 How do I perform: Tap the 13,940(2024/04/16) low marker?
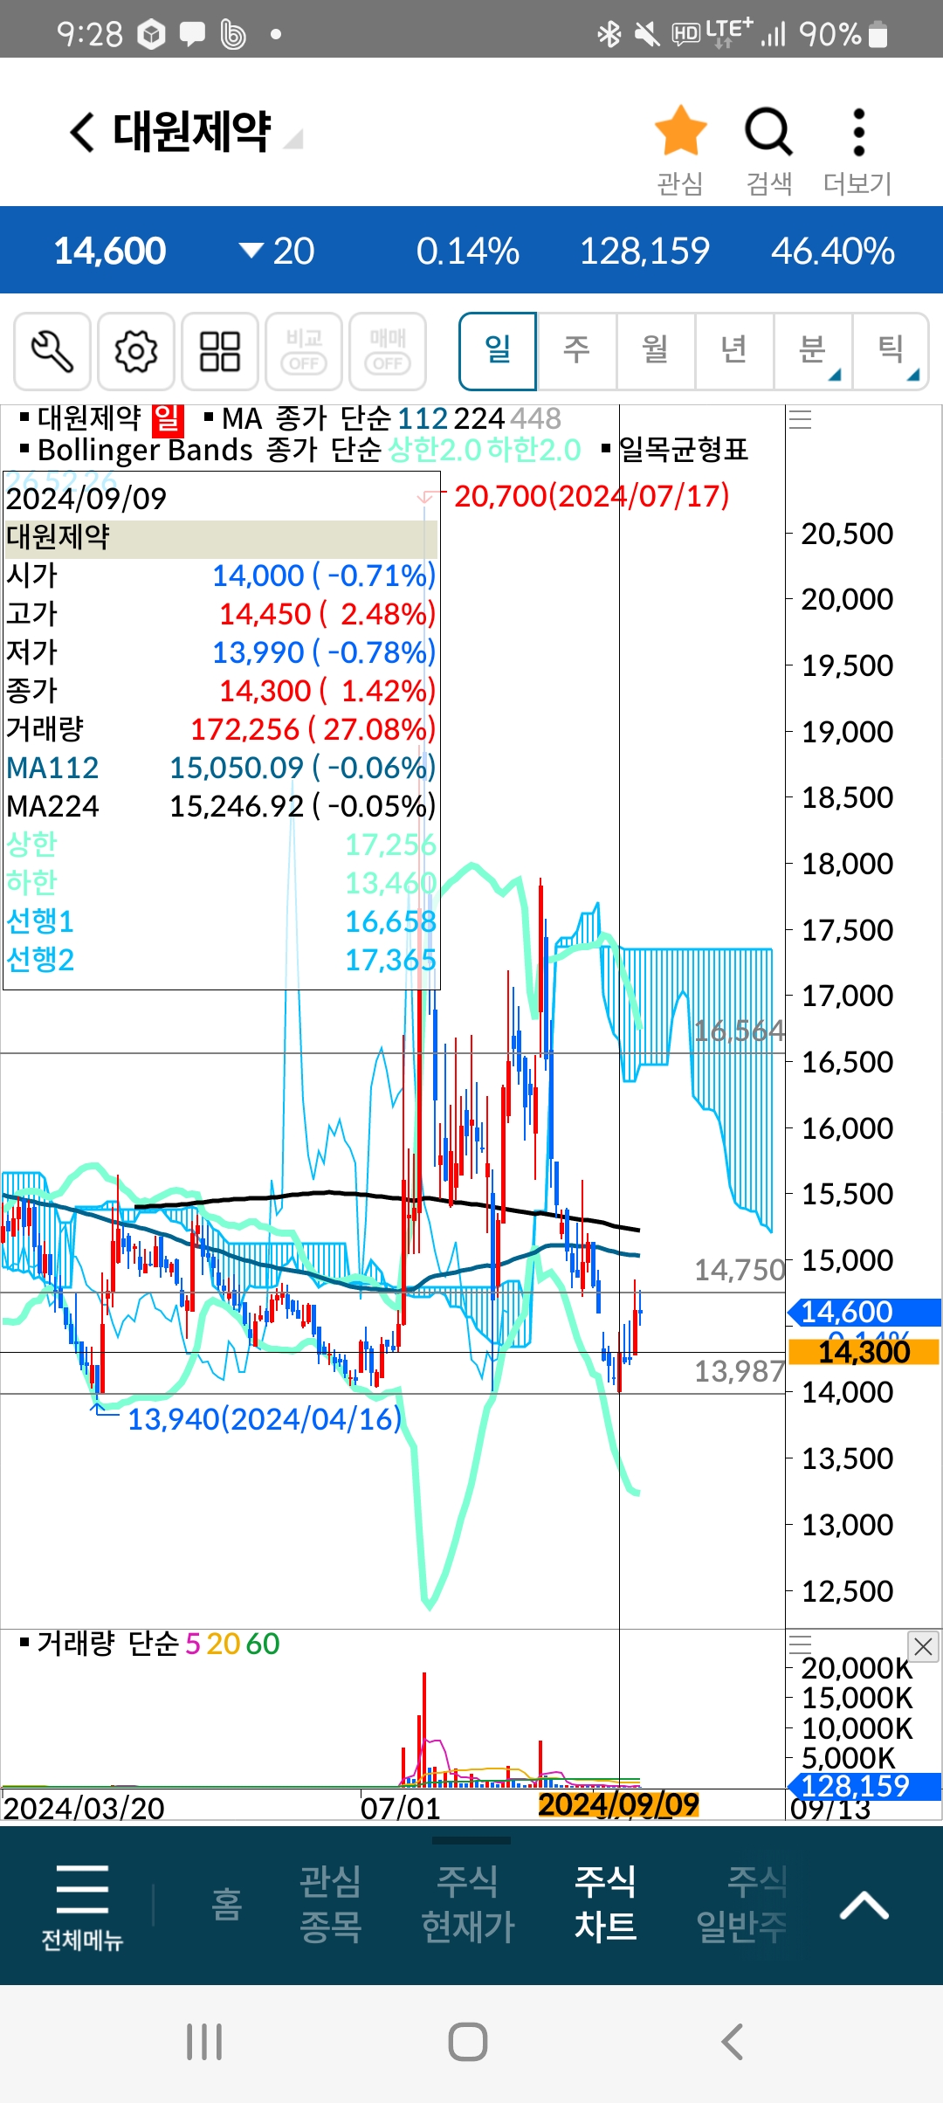265,1419
